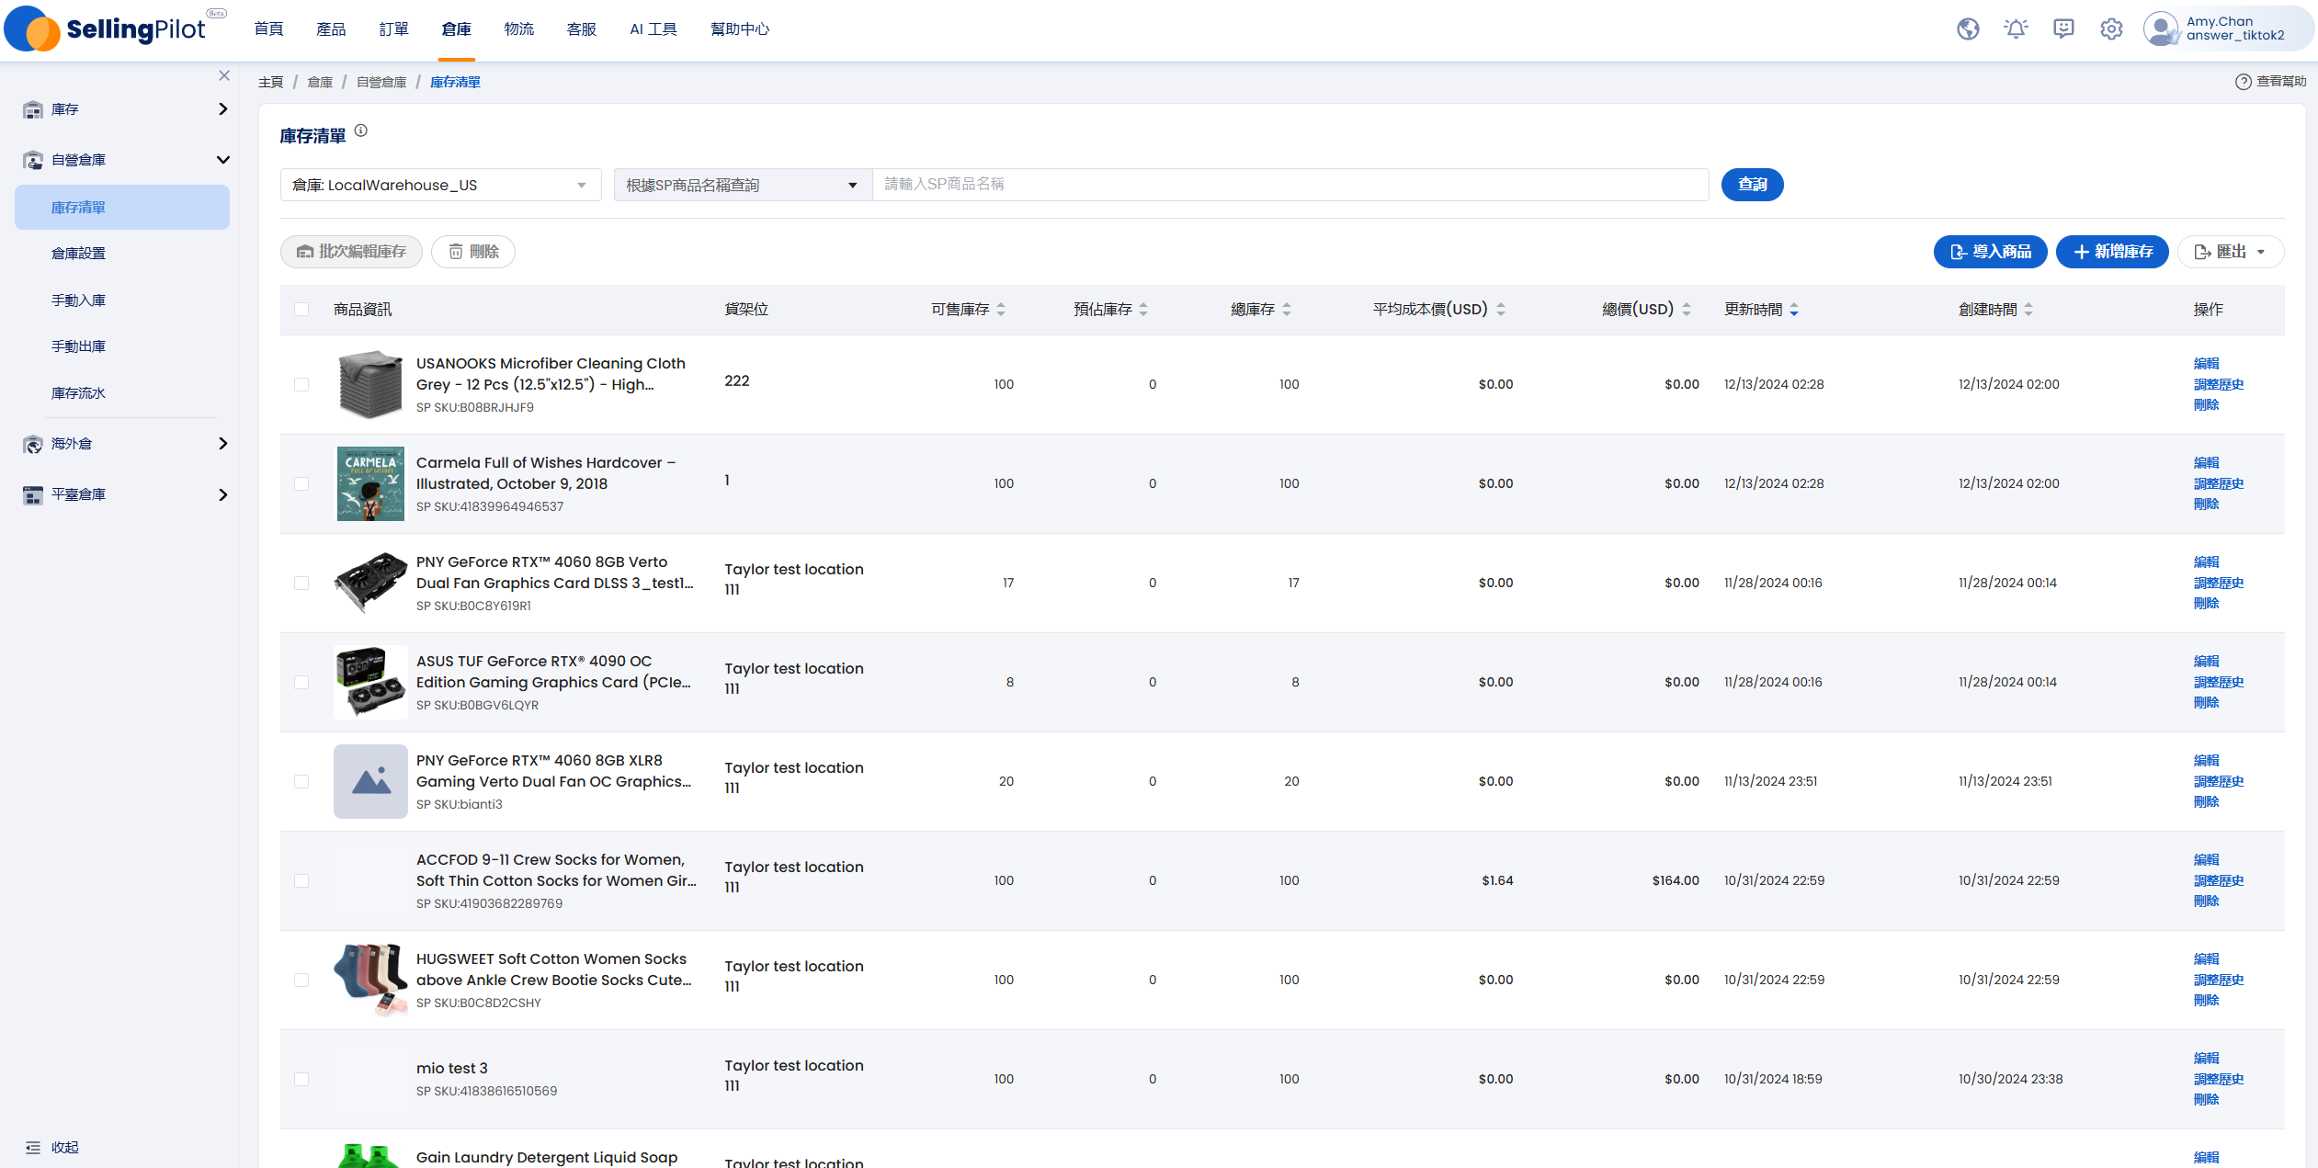Toggle the select-all header checkbox
The image size is (2318, 1168).
point(301,310)
